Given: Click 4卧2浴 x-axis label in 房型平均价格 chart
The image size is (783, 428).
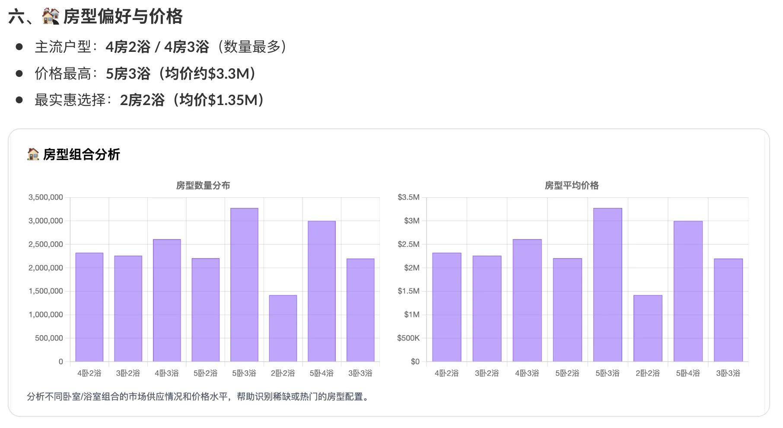Looking at the screenshot, I should (447, 373).
